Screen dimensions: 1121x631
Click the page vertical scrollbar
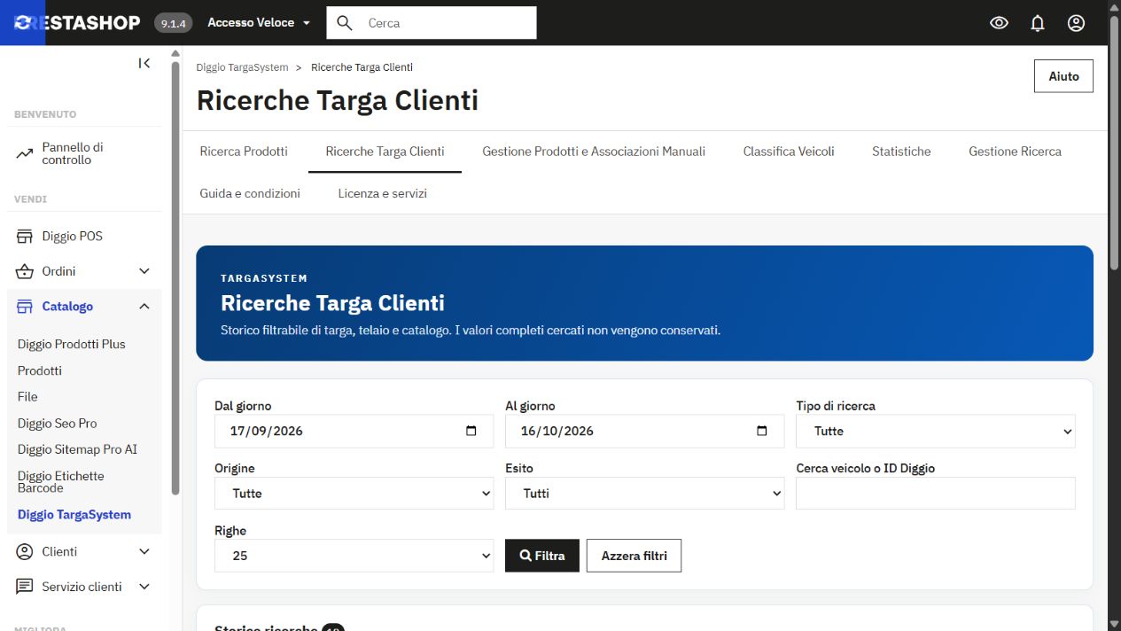coord(1115,142)
